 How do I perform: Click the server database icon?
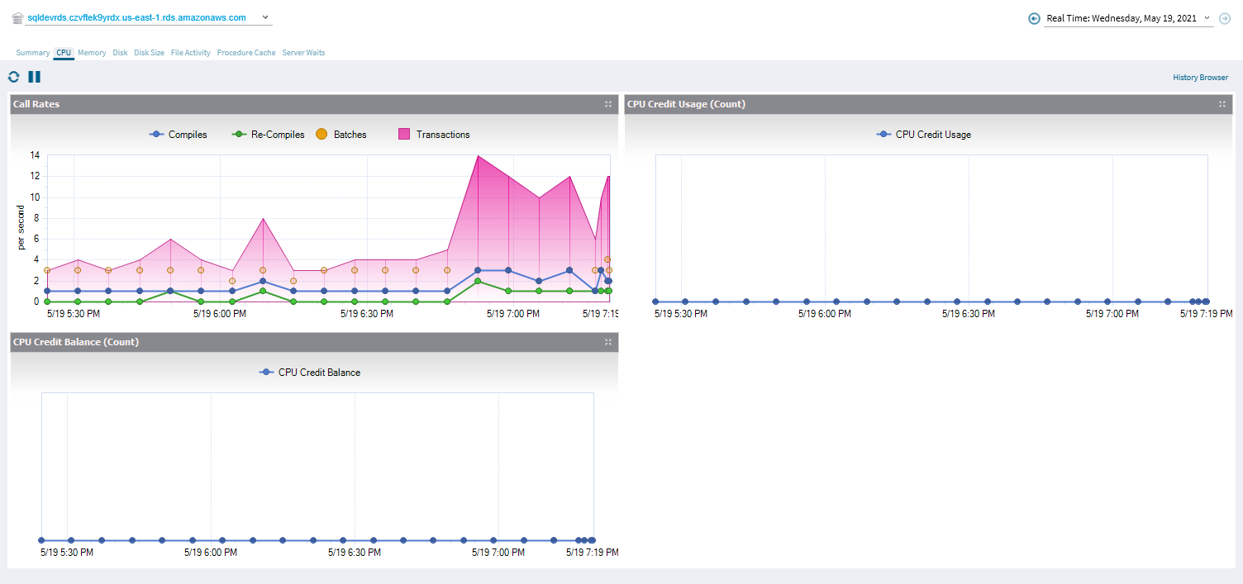tap(17, 17)
